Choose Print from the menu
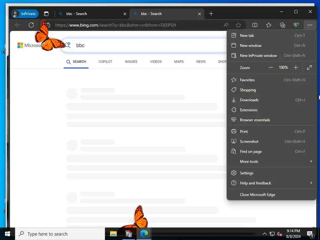 point(271,132)
